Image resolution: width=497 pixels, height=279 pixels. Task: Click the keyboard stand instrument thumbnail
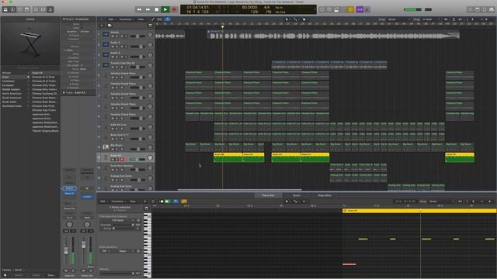pyautogui.click(x=30, y=43)
